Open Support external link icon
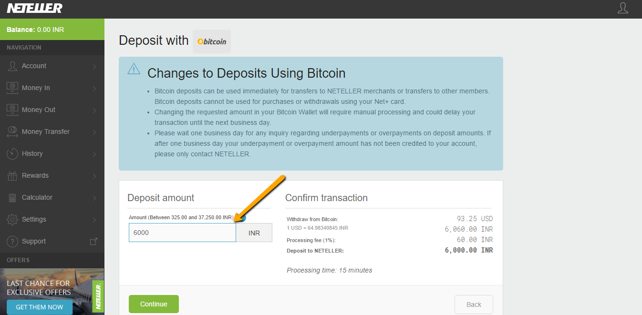This screenshot has width=642, height=315. pyautogui.click(x=94, y=241)
